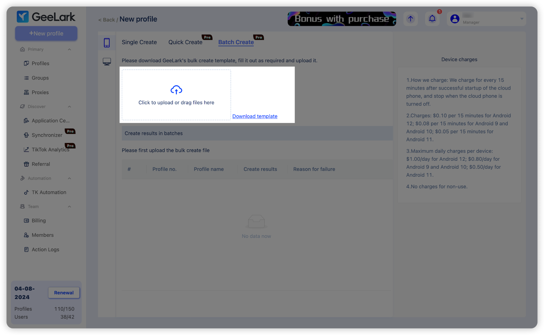Switch to Batch Create tab

click(x=236, y=42)
